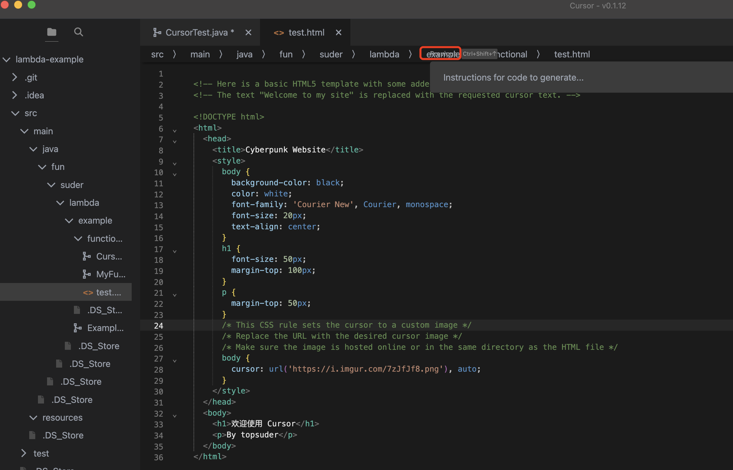
Task: Close the test.html tab
Action: [x=338, y=32]
